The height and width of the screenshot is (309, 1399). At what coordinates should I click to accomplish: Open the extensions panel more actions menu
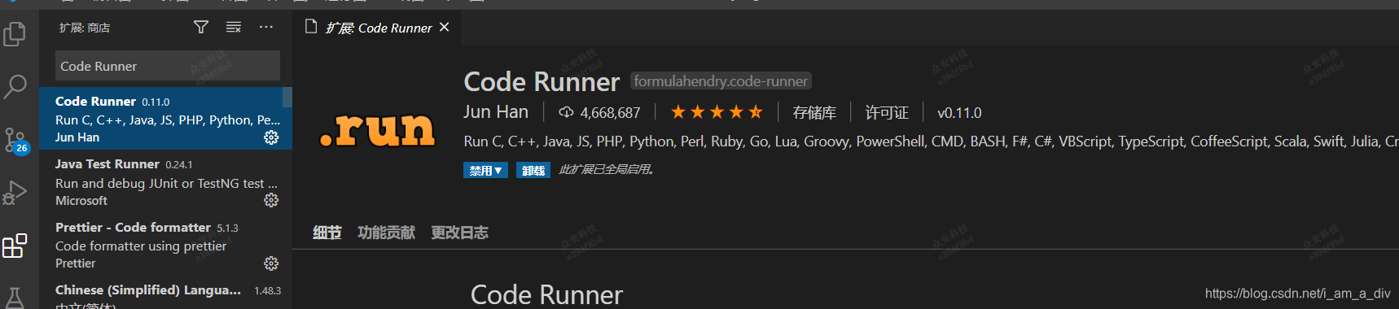pyautogui.click(x=266, y=28)
